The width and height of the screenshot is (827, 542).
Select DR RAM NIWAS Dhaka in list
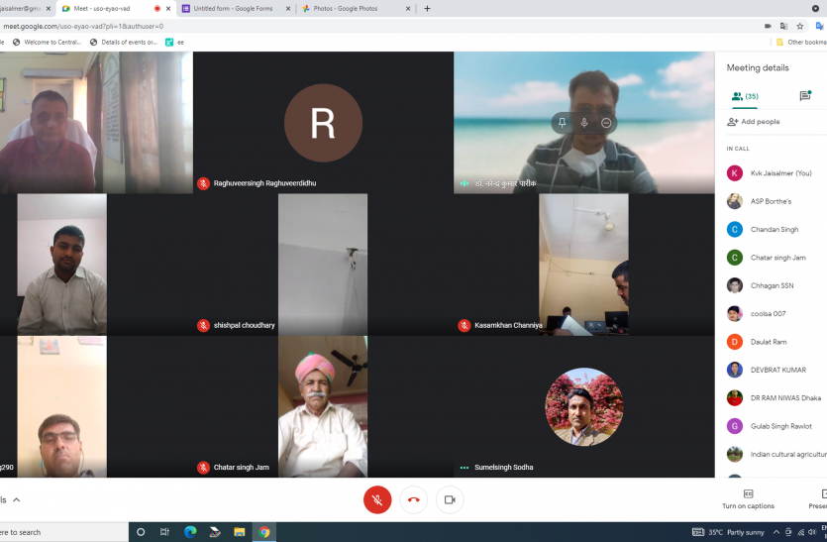[774, 398]
